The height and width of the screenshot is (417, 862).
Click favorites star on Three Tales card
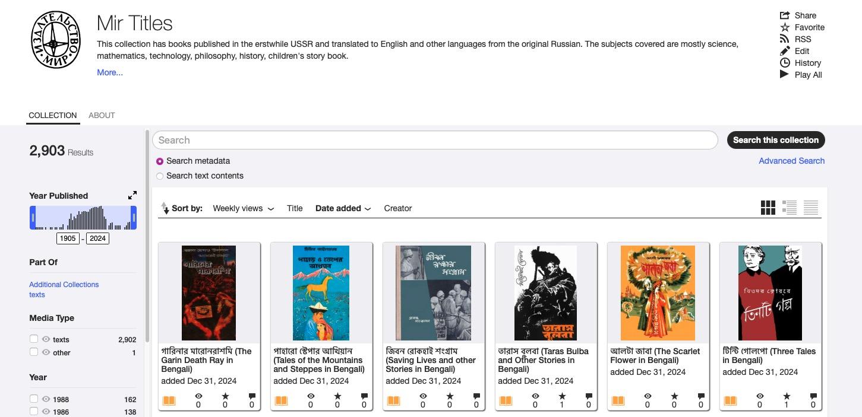[x=787, y=396]
